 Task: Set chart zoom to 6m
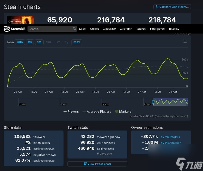point(58,42)
